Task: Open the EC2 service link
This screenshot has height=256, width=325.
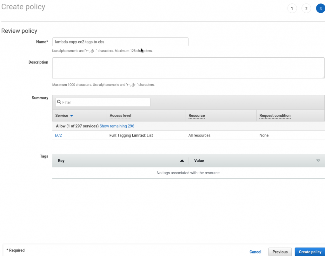Action: click(58, 135)
